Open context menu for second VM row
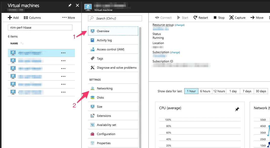Image resolution: width=270 pixels, height=148 pixels. [x=63, y=61]
